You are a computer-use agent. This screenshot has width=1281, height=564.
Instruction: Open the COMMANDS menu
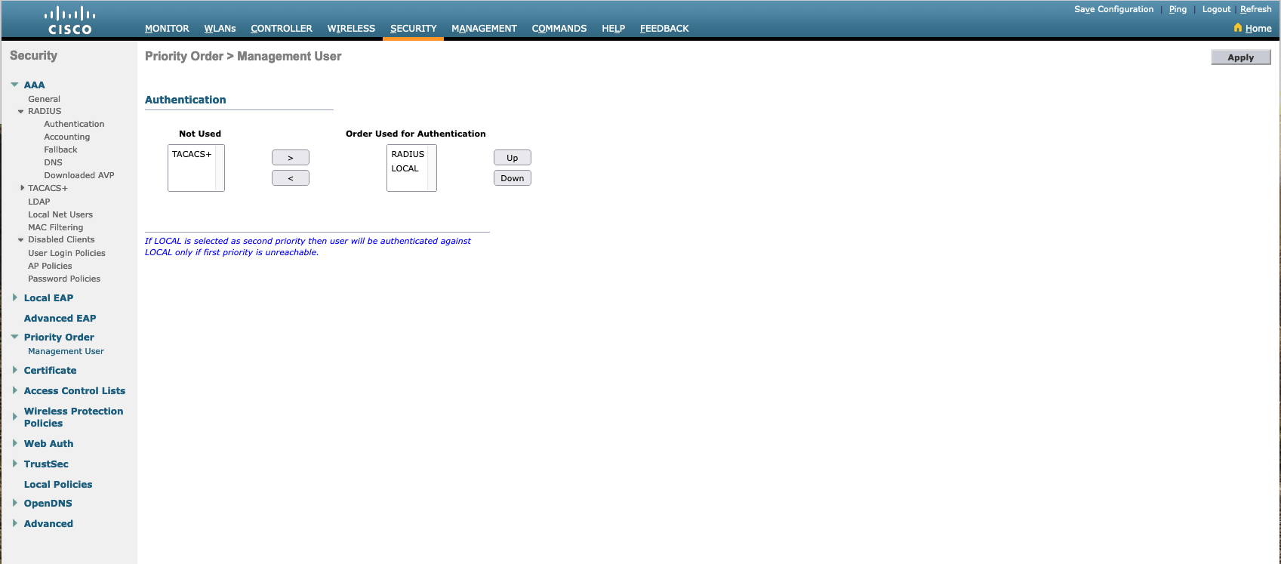point(559,29)
